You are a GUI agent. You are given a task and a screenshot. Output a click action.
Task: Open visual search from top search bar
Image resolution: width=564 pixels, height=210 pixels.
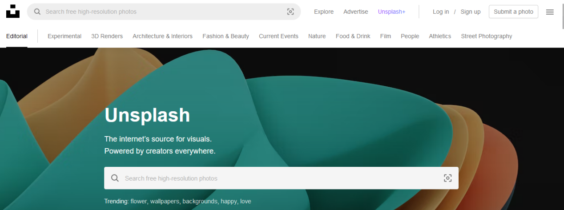(x=290, y=12)
